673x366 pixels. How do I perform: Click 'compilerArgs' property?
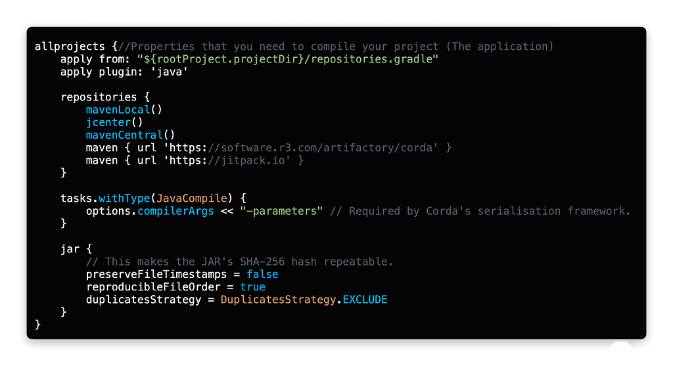click(x=175, y=211)
